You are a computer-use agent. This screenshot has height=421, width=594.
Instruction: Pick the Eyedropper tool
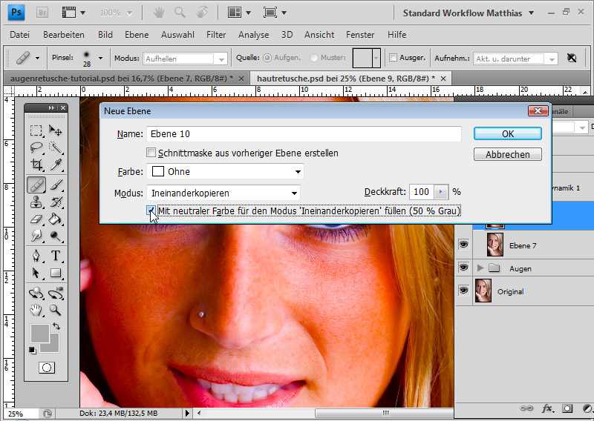click(x=56, y=165)
